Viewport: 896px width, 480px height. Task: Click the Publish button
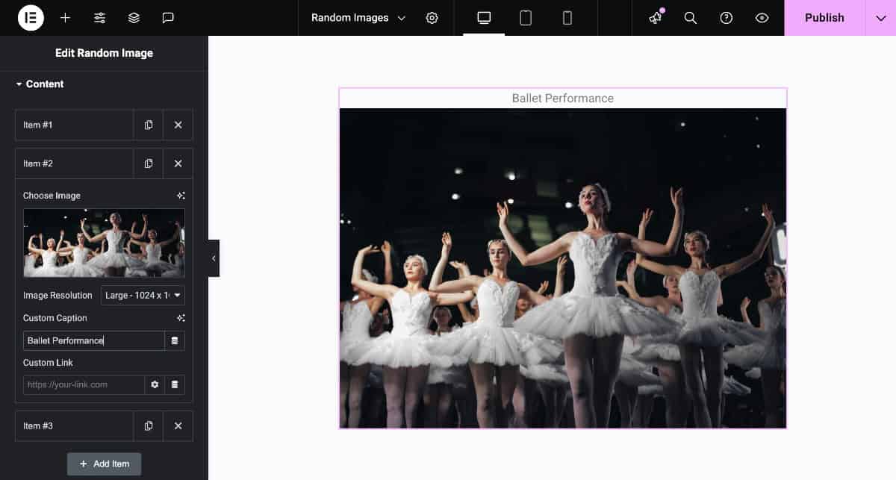click(x=824, y=18)
